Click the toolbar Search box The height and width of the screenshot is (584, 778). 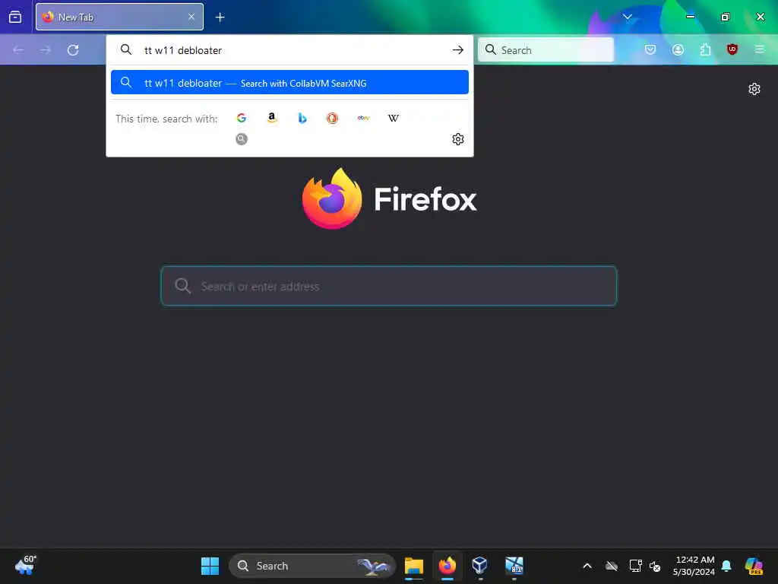[x=546, y=49]
